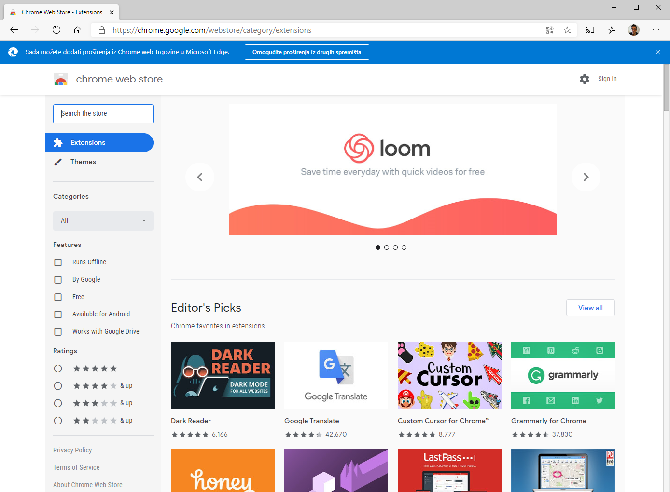
Task: Click the Edge logo in notification bar
Action: click(13, 52)
